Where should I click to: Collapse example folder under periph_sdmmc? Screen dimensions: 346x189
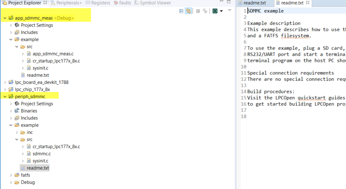[x=11, y=125]
